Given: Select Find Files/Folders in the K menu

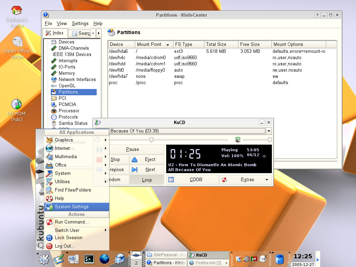Looking at the screenshot, I should point(76,190).
